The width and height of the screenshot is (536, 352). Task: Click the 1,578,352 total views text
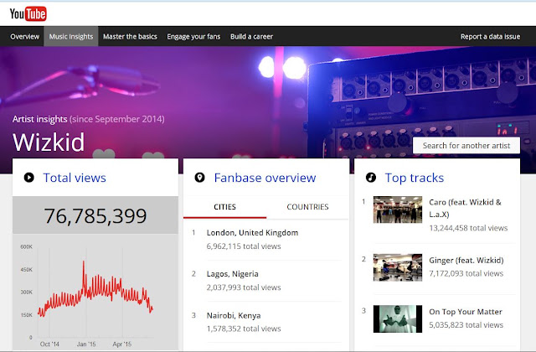coord(244,329)
